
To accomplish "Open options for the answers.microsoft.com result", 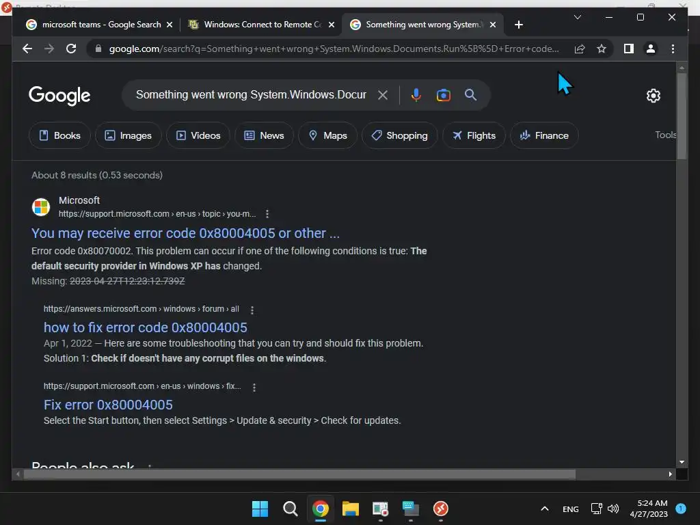I will click(252, 310).
